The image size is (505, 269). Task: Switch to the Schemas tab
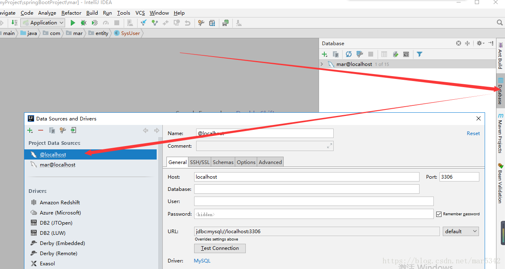(223, 162)
